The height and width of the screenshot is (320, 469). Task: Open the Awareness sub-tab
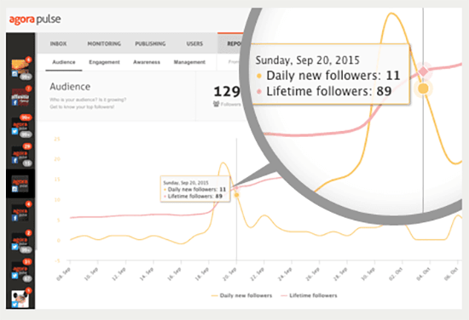pyautogui.click(x=147, y=62)
